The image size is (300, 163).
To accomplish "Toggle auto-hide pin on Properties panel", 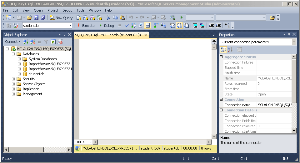I will point(289,34).
